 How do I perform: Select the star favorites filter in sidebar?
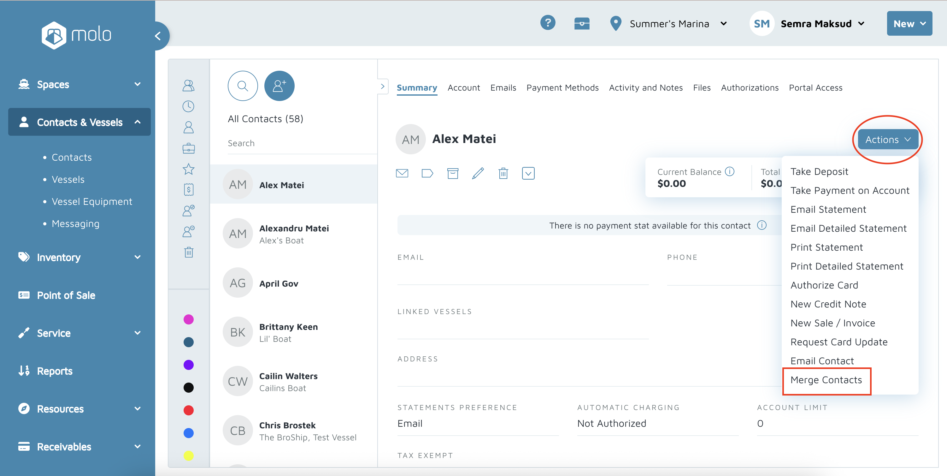pyautogui.click(x=189, y=169)
